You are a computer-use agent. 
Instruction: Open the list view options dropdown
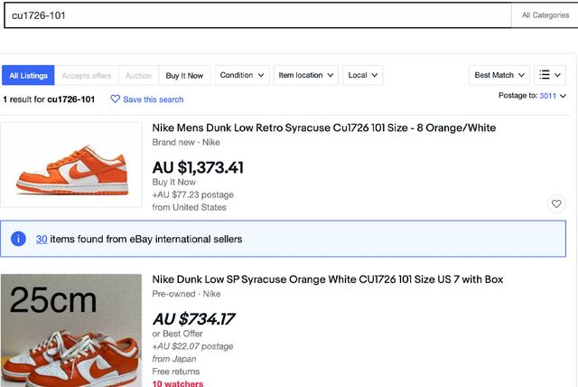[x=550, y=75]
